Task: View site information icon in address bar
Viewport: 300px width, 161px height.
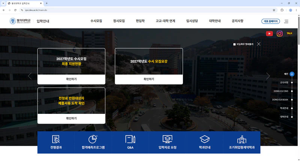Action: [22, 10]
